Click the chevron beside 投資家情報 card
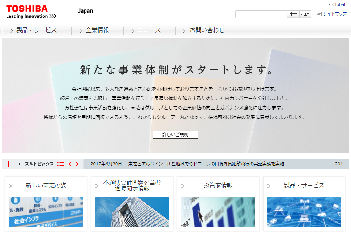Viewport: 351px width, 233px height. pos(183,186)
